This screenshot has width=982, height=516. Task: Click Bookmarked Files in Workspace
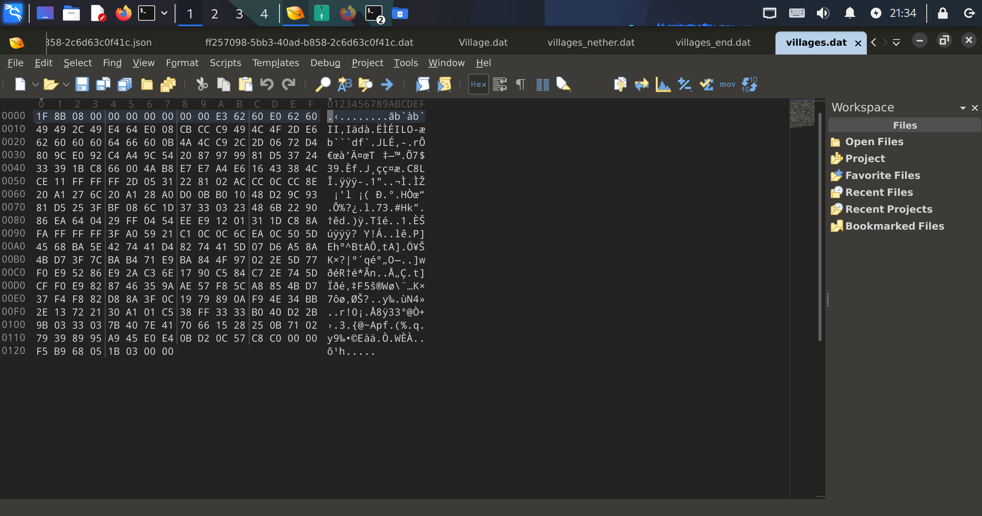(x=894, y=226)
